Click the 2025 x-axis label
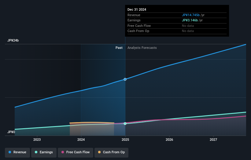Viewport: 251px width, 160px height. tap(125, 140)
